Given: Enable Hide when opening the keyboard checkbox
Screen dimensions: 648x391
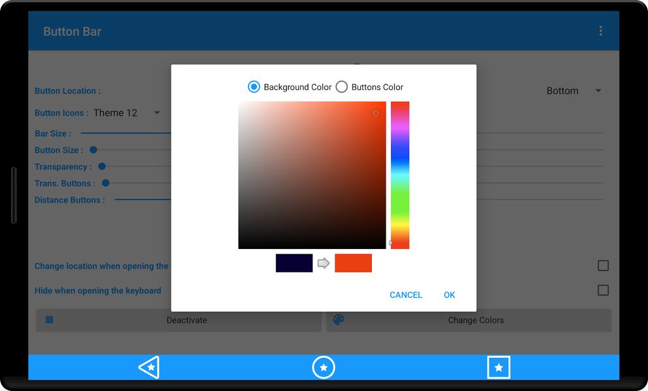Looking at the screenshot, I should pos(603,290).
